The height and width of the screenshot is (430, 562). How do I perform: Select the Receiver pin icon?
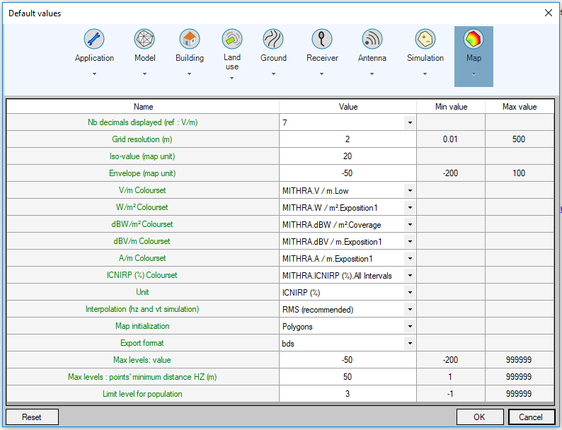click(322, 39)
